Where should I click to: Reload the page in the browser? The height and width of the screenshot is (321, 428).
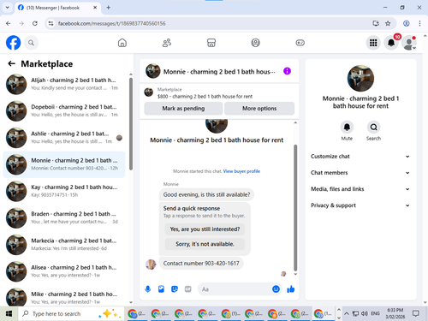pyautogui.click(x=35, y=23)
